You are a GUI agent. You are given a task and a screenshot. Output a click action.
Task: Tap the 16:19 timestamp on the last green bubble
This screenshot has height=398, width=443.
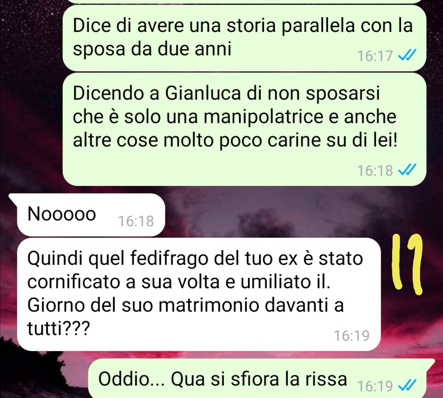point(375,385)
